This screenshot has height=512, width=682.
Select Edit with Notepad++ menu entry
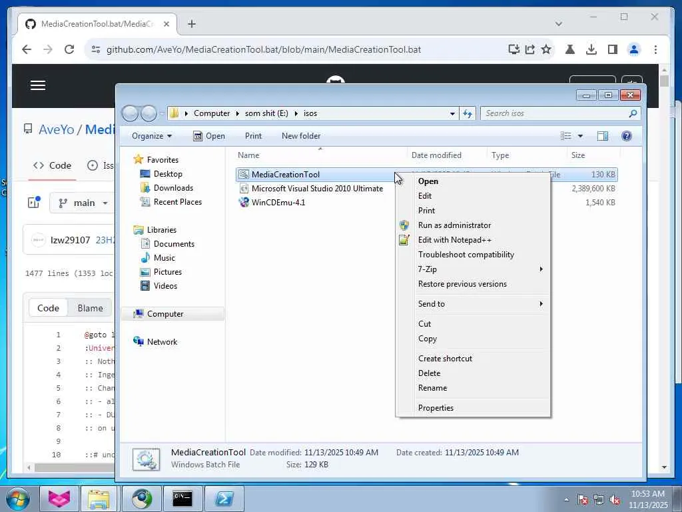click(454, 240)
